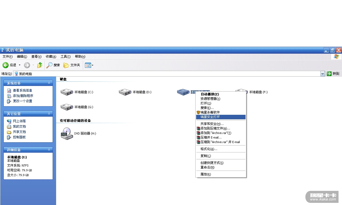Choose 打开(O) in the context menu
Image resolution: width=342 pixels, height=205 pixels.
(221, 103)
